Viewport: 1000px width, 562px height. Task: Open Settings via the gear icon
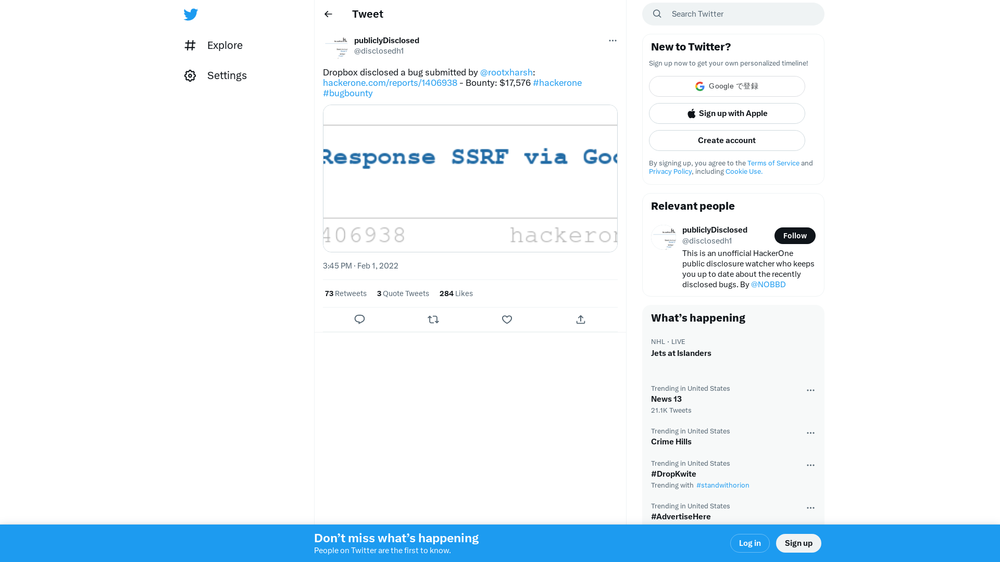pos(190,75)
